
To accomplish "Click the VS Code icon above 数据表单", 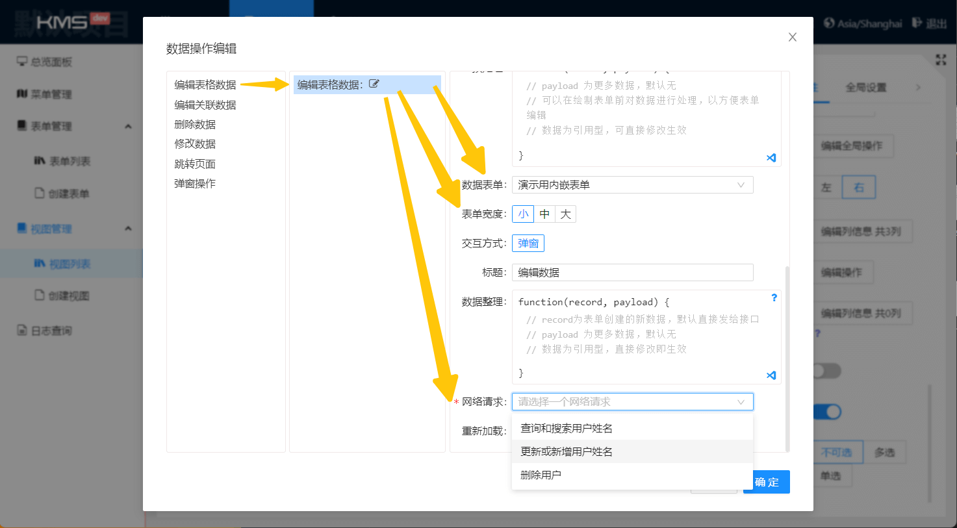I will (771, 158).
